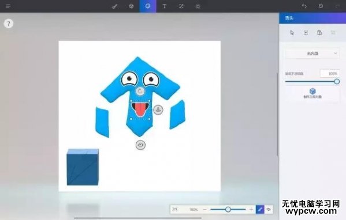The height and width of the screenshot is (220, 346).
Task: Choose the Select pointer tool
Action: point(292,33)
